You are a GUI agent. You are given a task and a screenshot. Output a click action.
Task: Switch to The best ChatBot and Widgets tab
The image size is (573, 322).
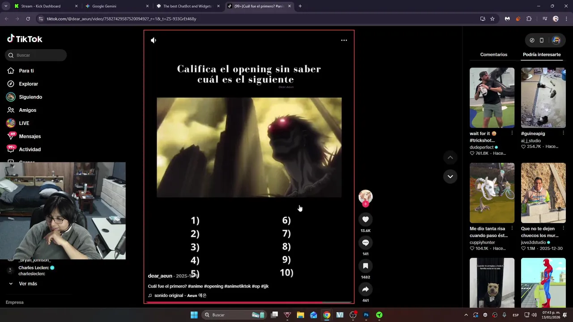[x=187, y=6]
